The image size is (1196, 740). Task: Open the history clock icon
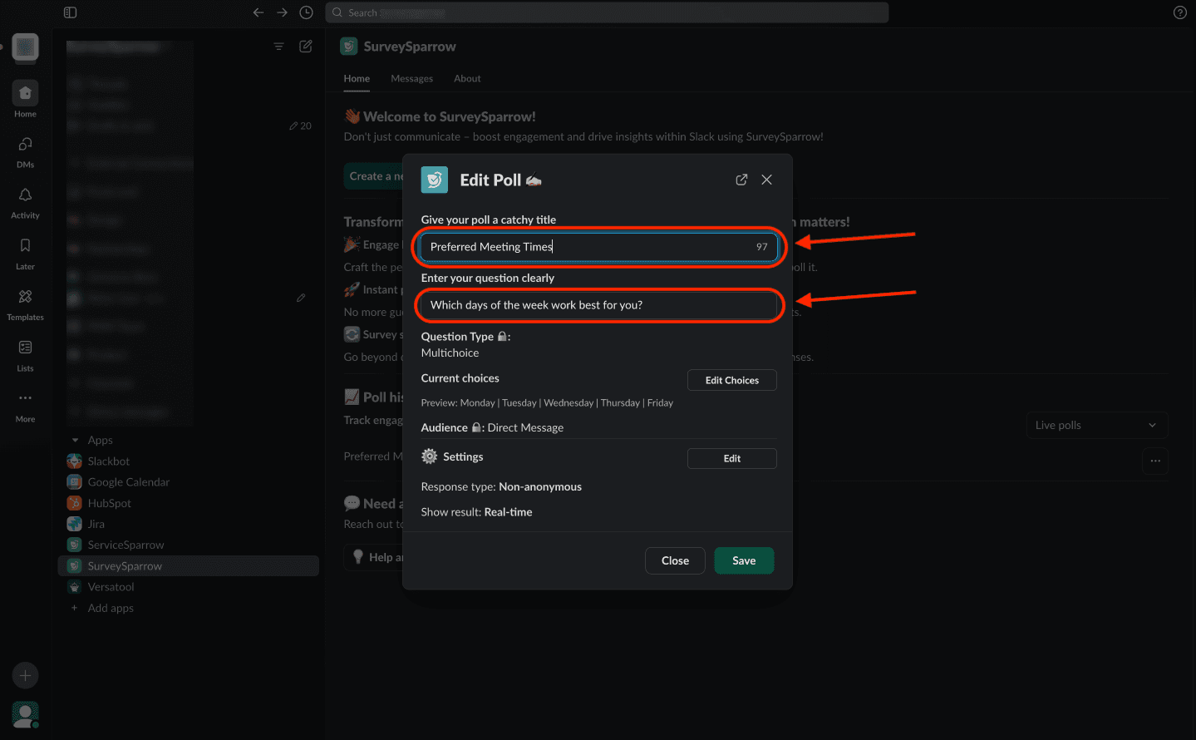point(306,12)
